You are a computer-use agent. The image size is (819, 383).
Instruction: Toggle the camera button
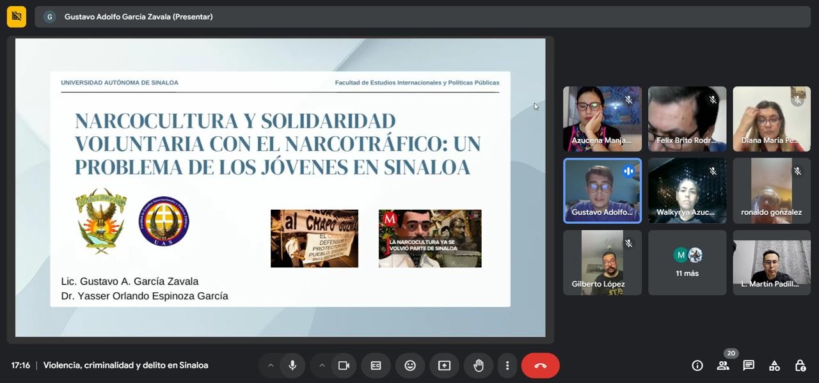point(344,366)
